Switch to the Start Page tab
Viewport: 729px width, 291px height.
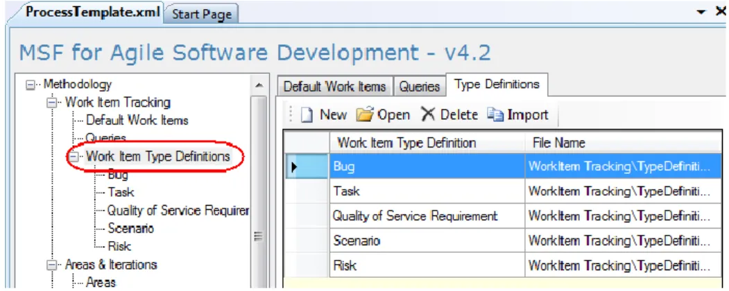coord(201,14)
